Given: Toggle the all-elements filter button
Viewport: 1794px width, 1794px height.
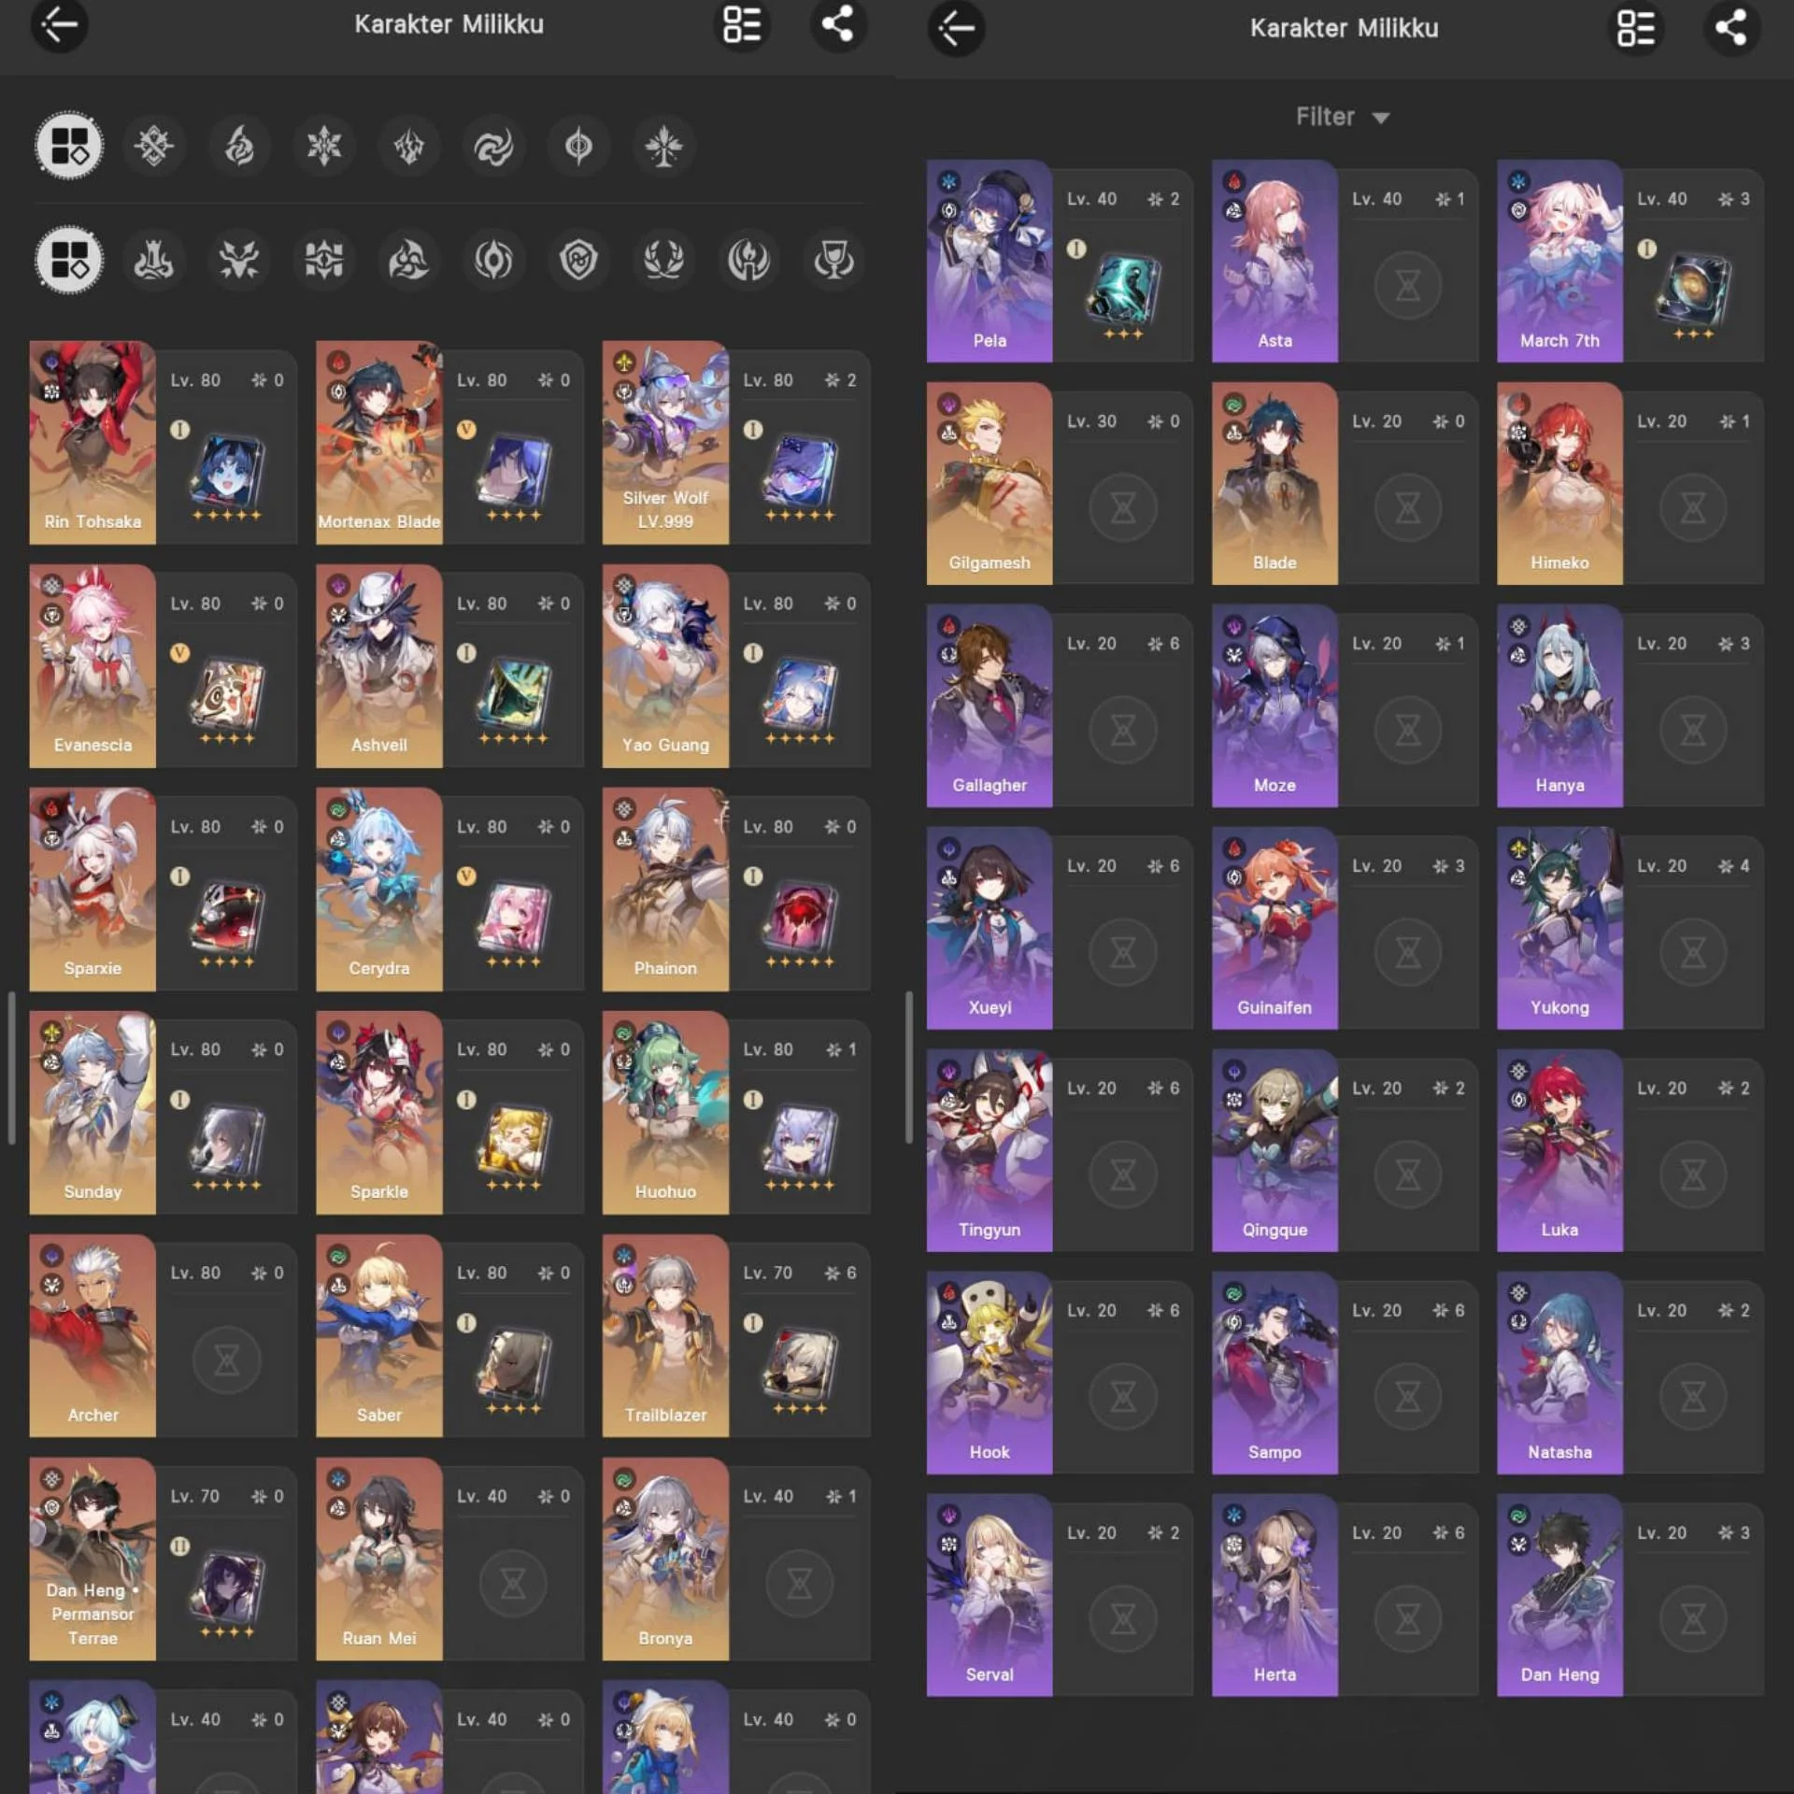Looking at the screenshot, I should (x=69, y=146).
